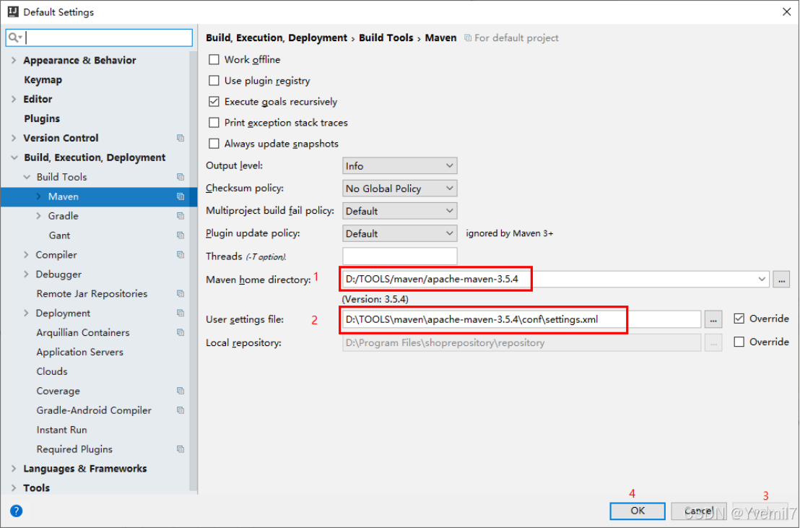Click Build Tools in the breadcrumb
Image resolution: width=800 pixels, height=528 pixels.
[386, 38]
